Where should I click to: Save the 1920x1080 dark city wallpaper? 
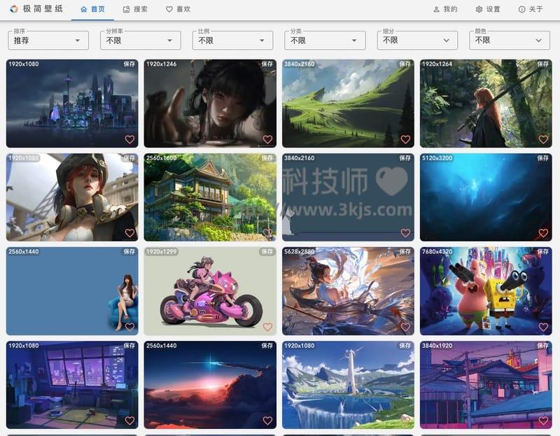click(x=129, y=64)
